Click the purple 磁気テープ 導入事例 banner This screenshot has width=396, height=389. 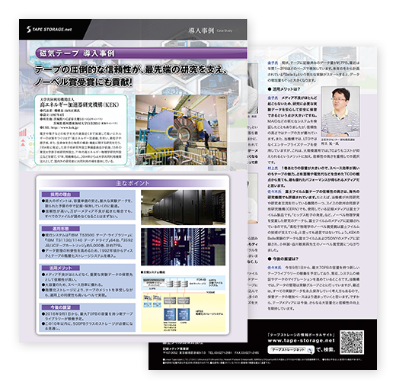pyautogui.click(x=141, y=53)
